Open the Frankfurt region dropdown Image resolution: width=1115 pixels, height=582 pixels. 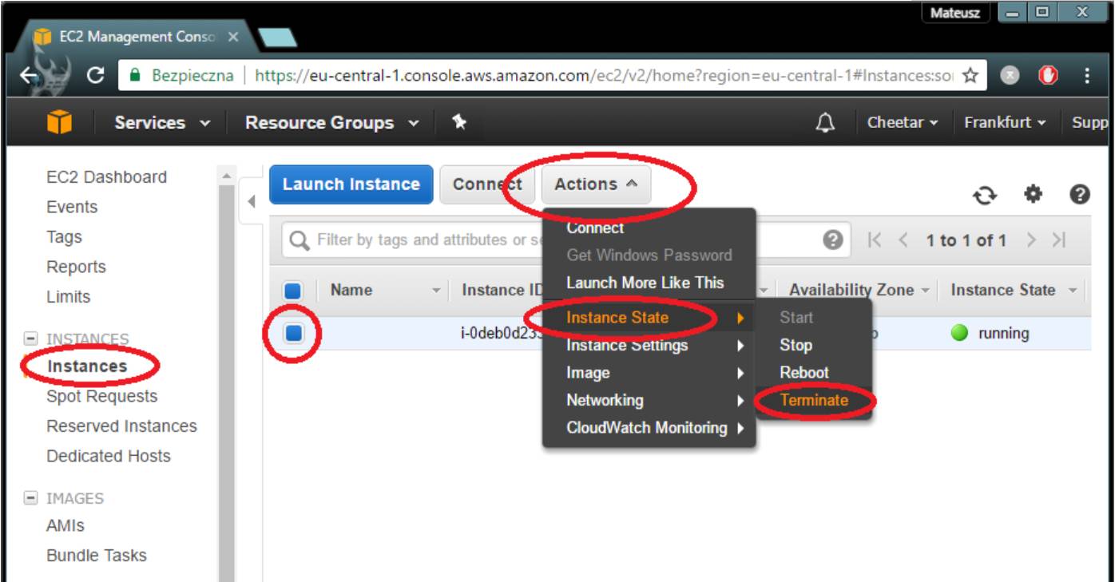tap(1005, 123)
